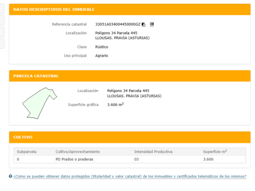Click the 'Rústico' class value

[102, 47]
